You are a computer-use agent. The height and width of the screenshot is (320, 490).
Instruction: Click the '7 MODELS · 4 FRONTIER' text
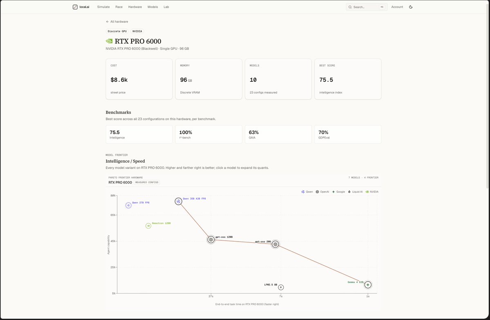point(363,177)
